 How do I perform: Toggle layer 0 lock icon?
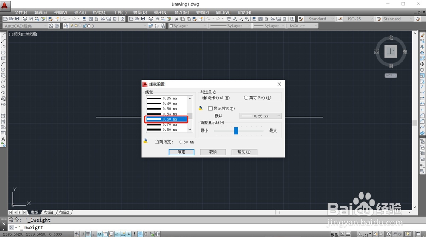[85, 26]
